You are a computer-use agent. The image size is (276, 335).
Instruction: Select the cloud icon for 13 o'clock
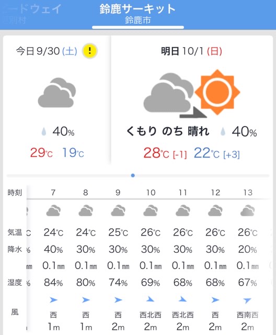[x=247, y=210]
